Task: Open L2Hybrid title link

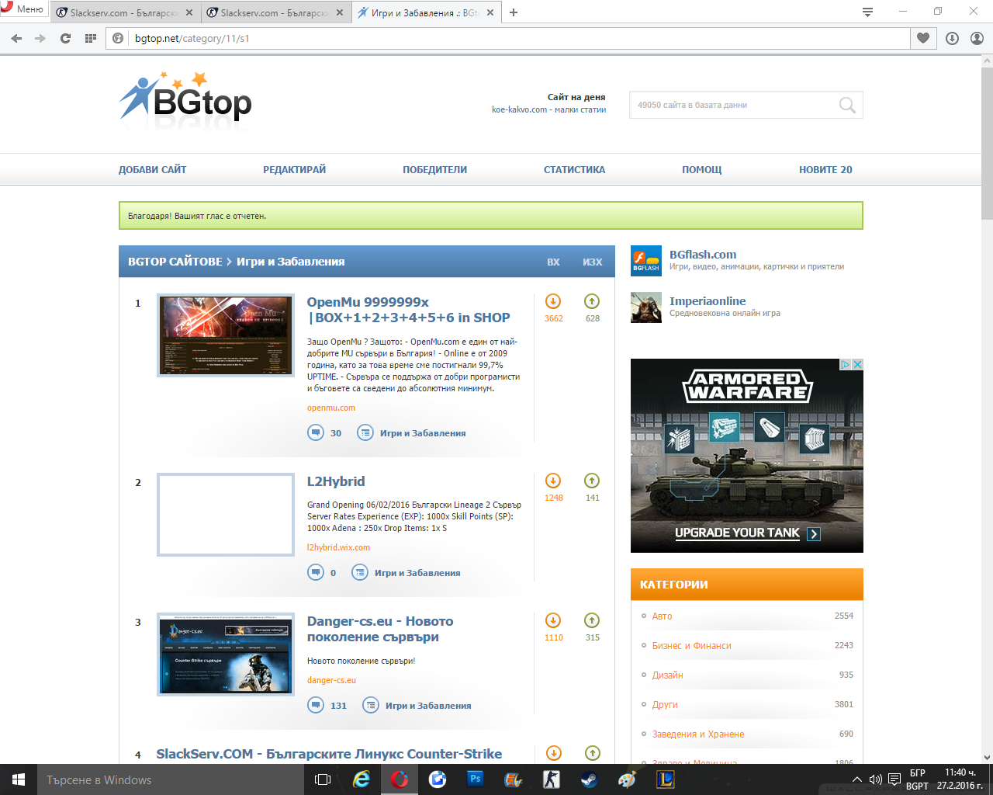Action: (x=336, y=481)
